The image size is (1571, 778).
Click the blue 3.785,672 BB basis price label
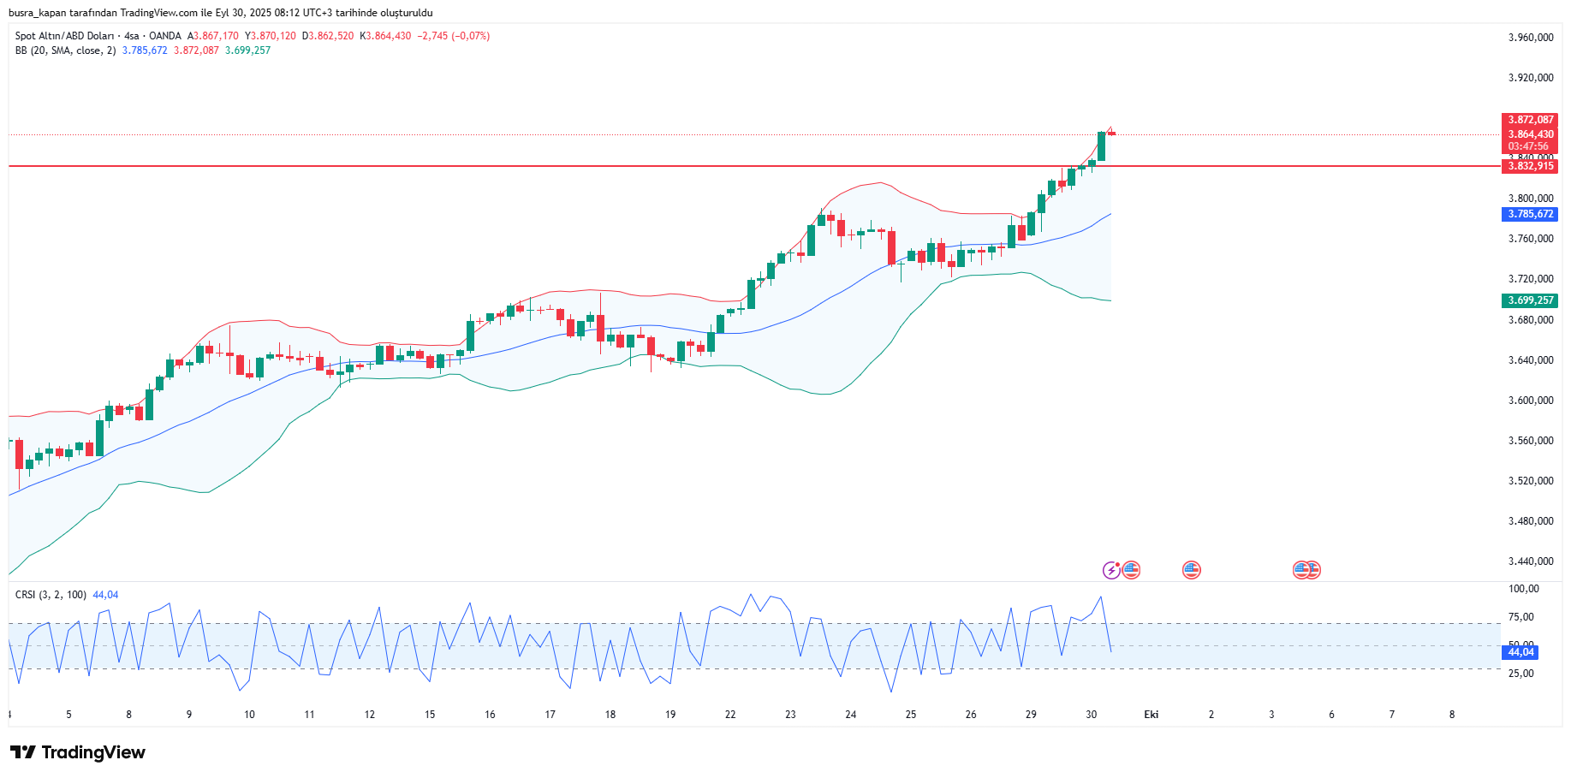pos(1530,215)
